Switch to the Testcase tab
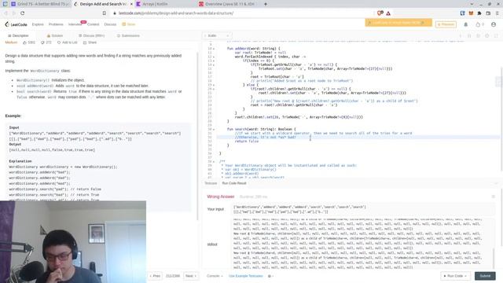This screenshot has height=283, width=503. point(211,183)
